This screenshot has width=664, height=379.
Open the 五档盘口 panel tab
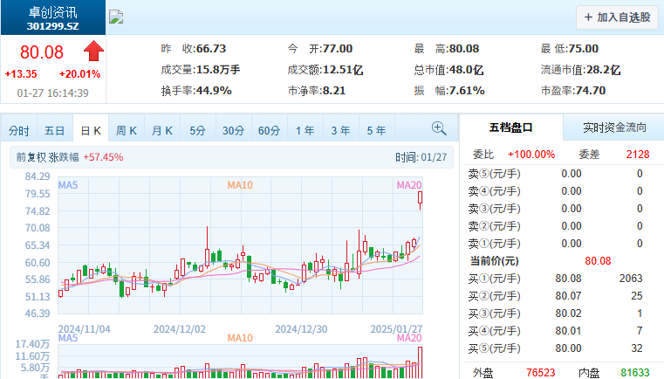[x=511, y=127]
